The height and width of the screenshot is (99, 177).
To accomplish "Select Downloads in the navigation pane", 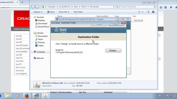I will pyautogui.click(x=43, y=23).
